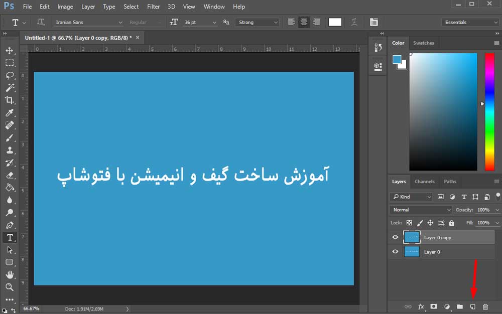Select the Brush tool
This screenshot has width=502, height=314.
click(x=10, y=138)
